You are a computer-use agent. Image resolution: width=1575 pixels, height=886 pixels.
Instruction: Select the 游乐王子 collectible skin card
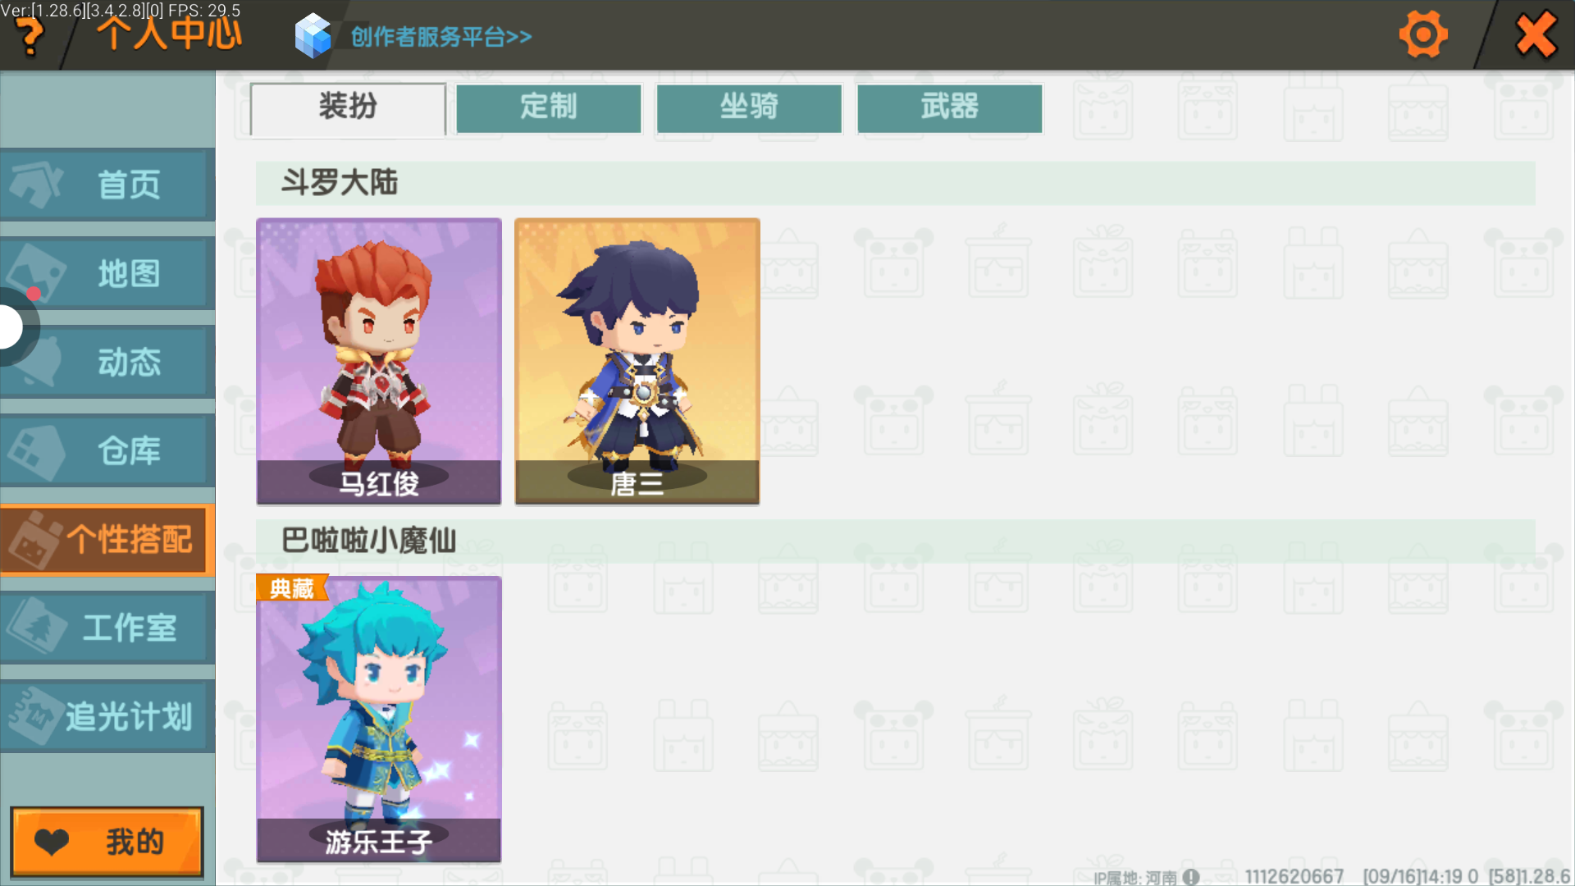(378, 719)
